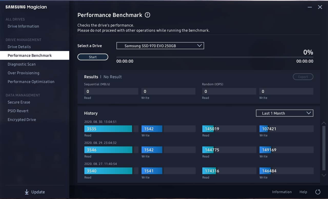Go to Secure Erase

click(x=19, y=102)
